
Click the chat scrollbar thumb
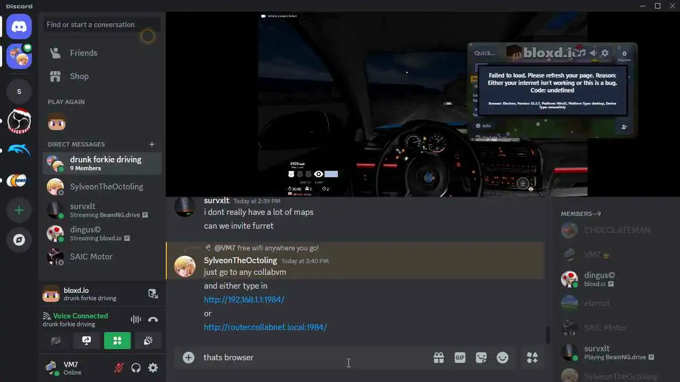547,335
